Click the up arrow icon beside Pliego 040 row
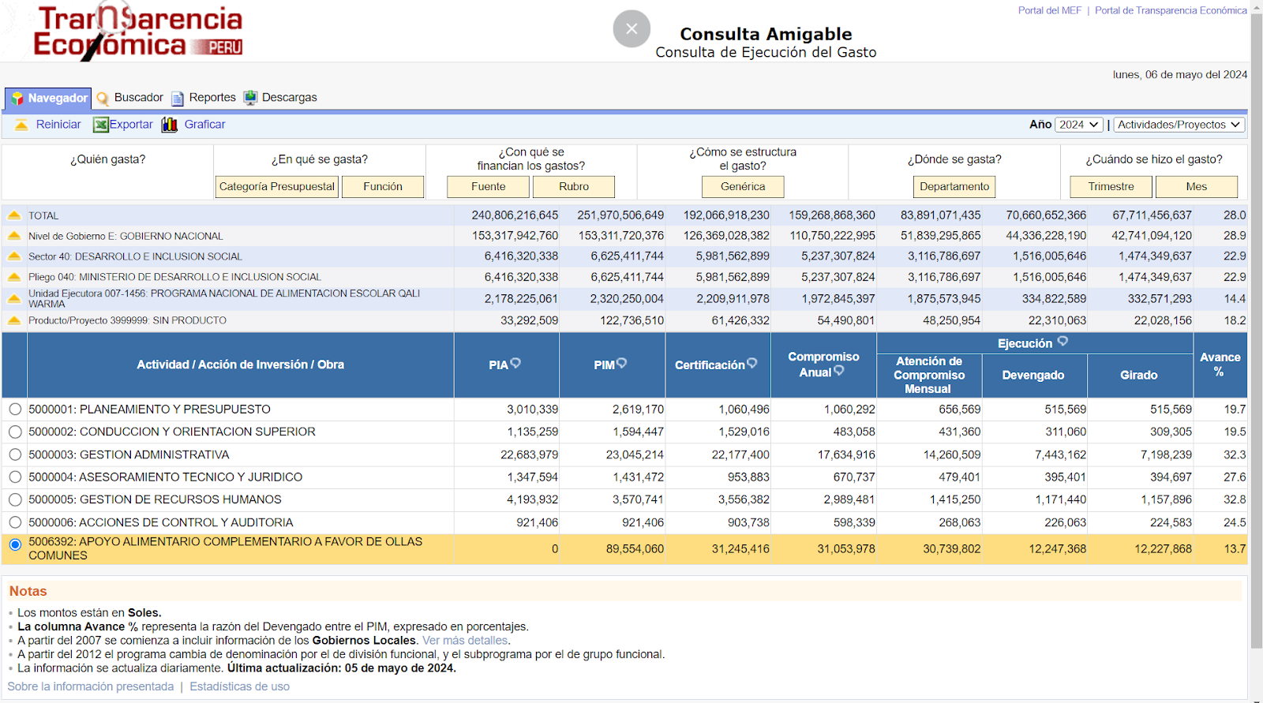 (13, 276)
